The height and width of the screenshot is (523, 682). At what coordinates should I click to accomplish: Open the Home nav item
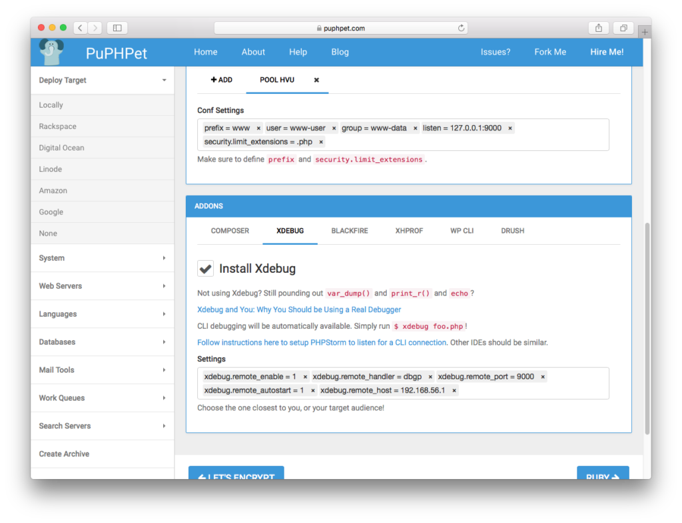[206, 52]
